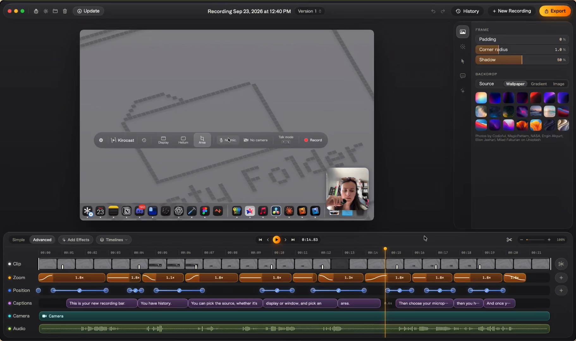Open the motion blur sidebar icon
This screenshot has width=576, height=341.
pyautogui.click(x=463, y=46)
